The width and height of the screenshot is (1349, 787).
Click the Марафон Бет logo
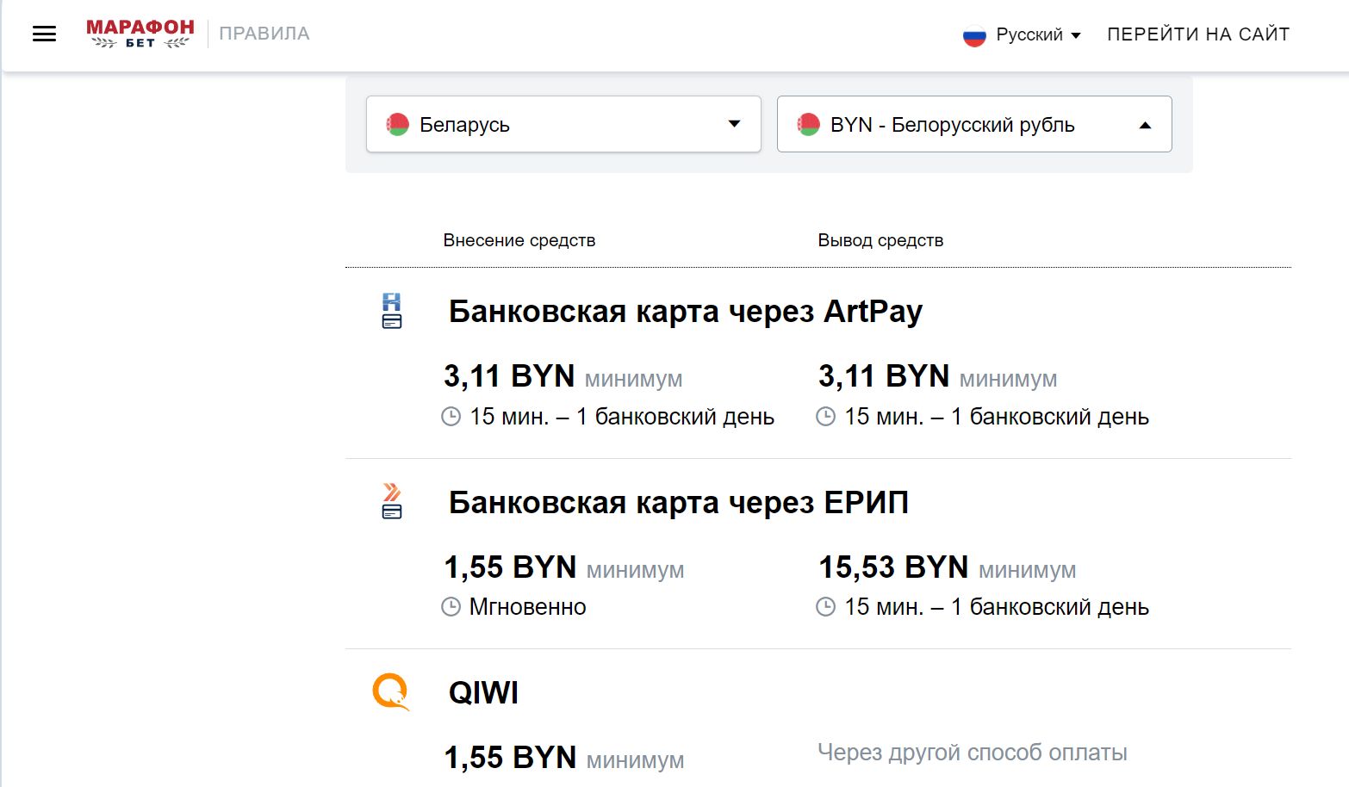pos(140,34)
